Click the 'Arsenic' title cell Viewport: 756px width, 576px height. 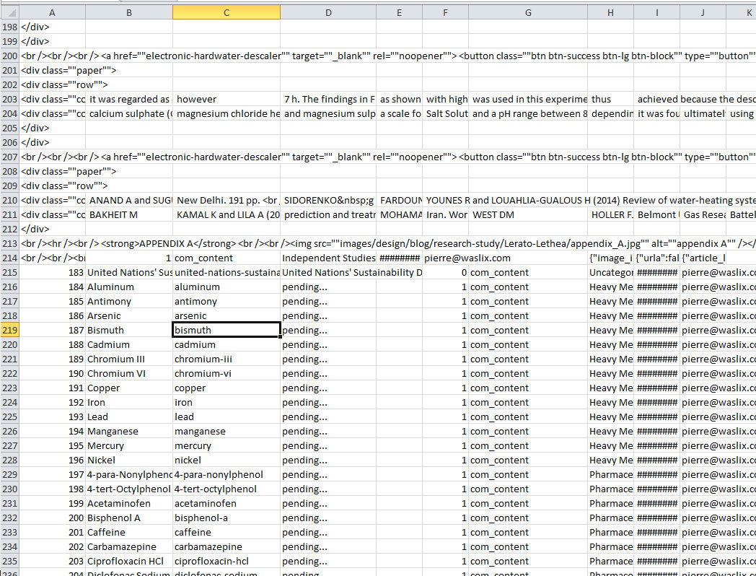pos(129,316)
